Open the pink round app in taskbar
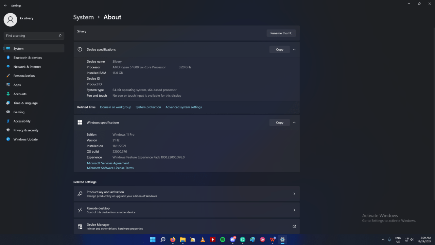This screenshot has width=435, height=245. [x=263, y=240]
